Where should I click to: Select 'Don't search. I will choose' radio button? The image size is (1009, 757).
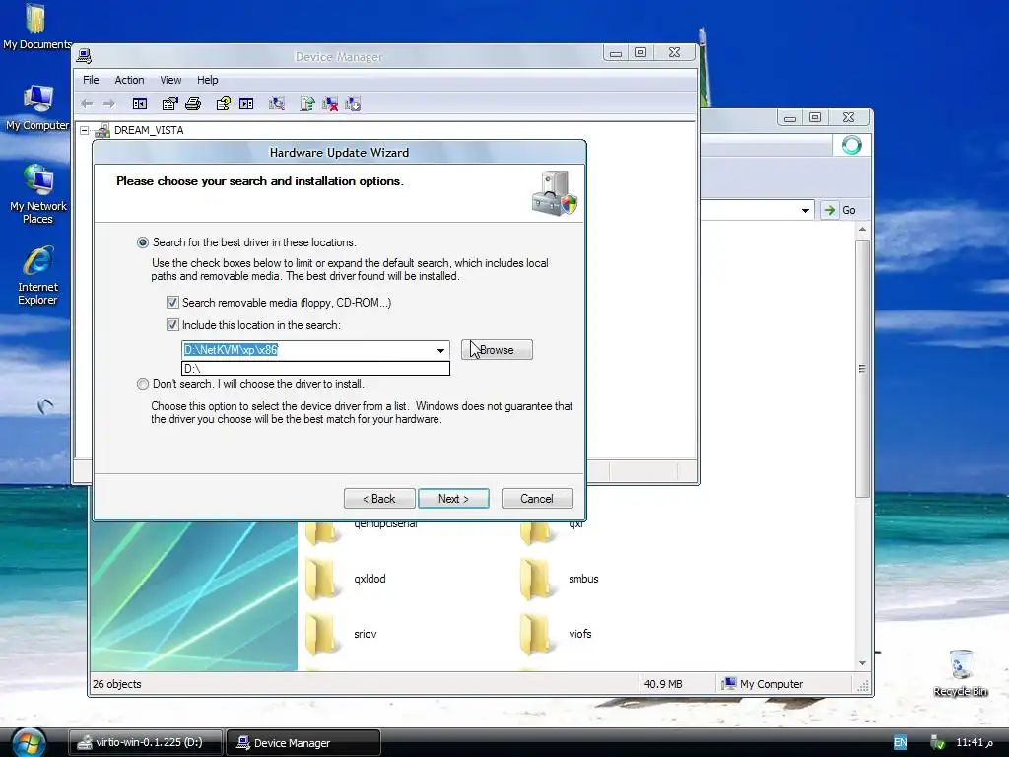[x=143, y=384]
